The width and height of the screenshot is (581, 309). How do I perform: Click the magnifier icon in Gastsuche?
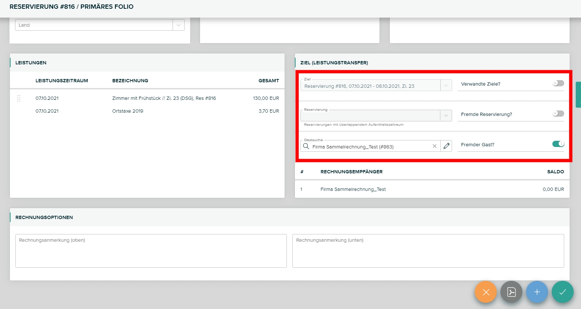[306, 146]
